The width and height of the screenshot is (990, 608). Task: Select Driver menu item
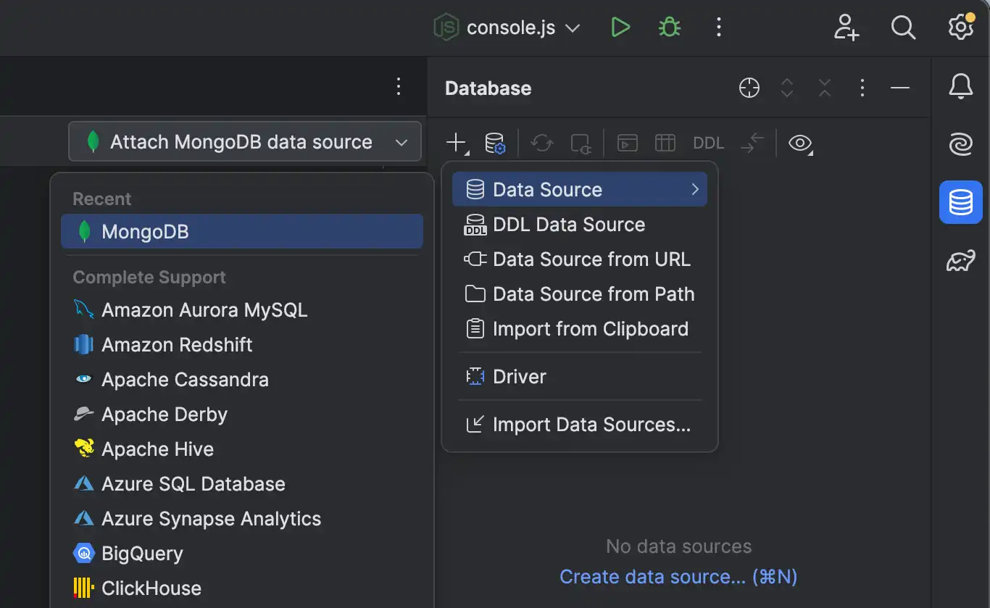pos(579,377)
